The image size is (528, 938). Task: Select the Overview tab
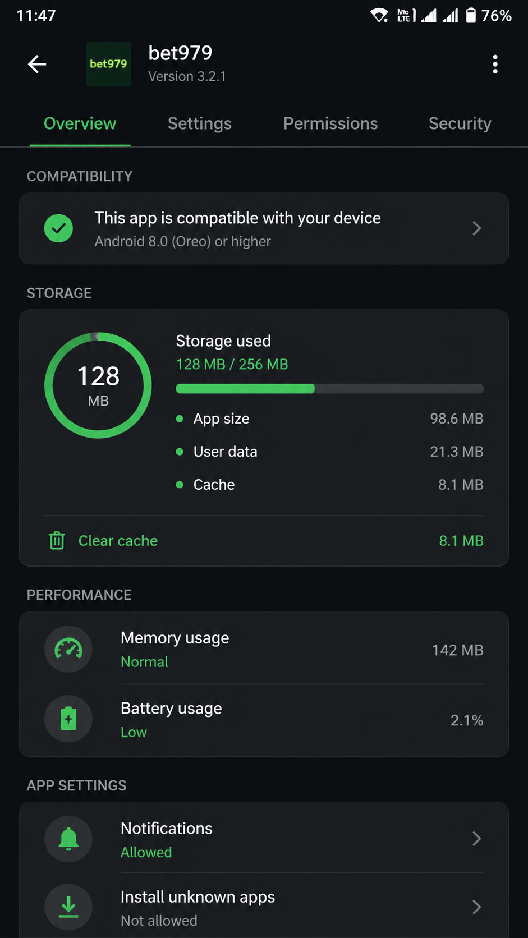tap(80, 123)
